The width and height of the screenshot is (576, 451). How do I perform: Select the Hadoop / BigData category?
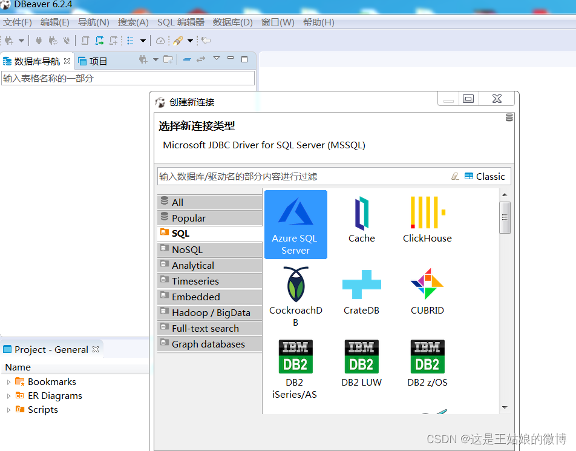click(x=210, y=312)
